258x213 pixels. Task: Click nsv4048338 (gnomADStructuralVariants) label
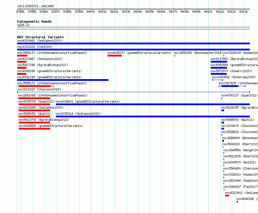click(50, 71)
